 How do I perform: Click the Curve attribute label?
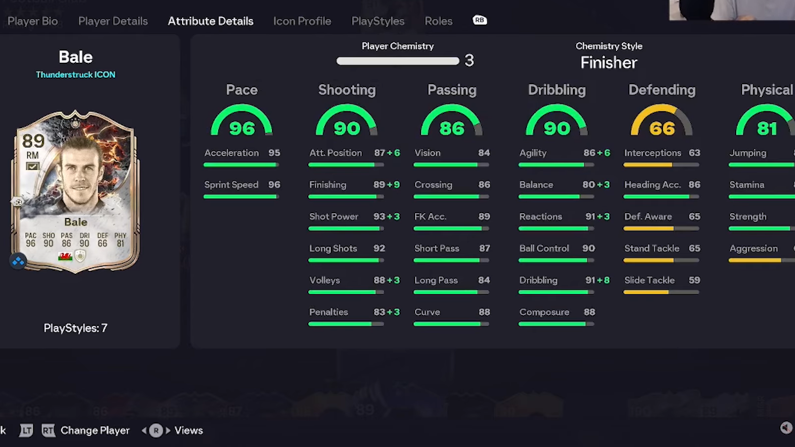pyautogui.click(x=427, y=312)
